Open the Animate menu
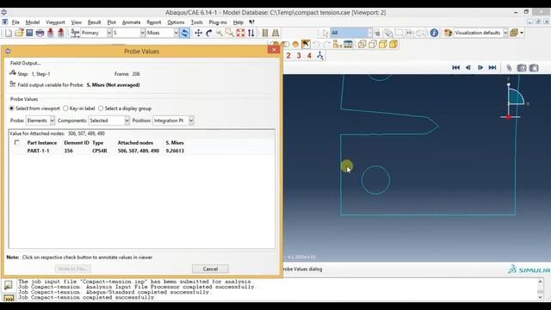This screenshot has width=551, height=310. tap(131, 22)
